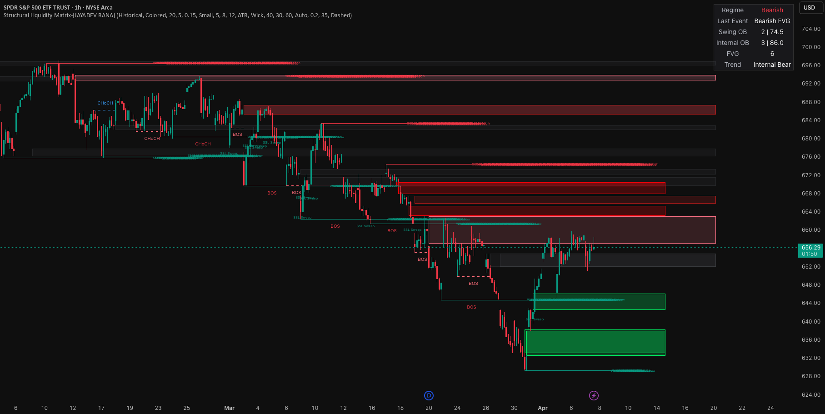This screenshot has width=825, height=414.
Task: Select the "Apr" label on the time axis
Action: coord(543,408)
